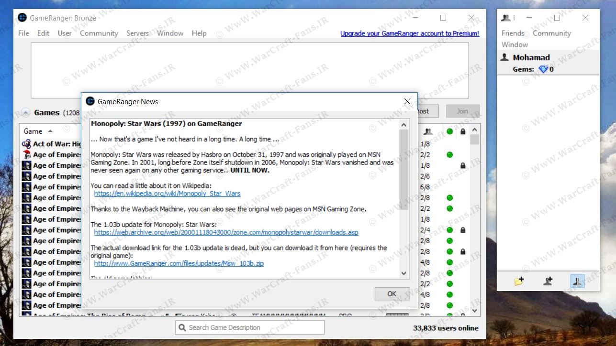Viewport: 616px width, 346px height.
Task: Click the chat text area above Games
Action: tap(250, 70)
